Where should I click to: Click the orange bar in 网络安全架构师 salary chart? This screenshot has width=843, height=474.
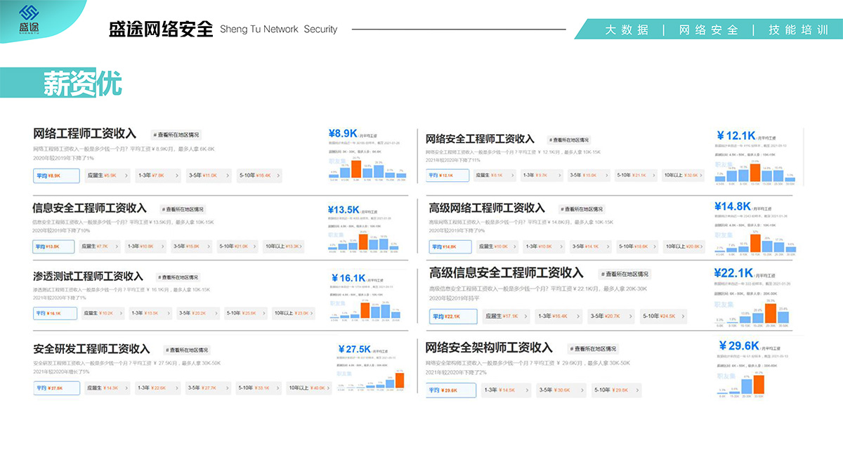click(758, 384)
